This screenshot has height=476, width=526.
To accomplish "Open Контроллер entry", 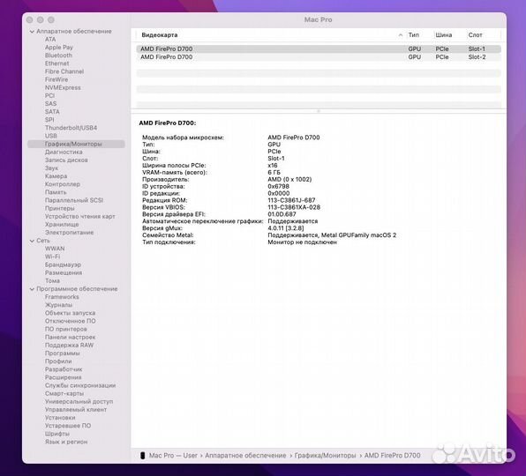I will 63,184.
